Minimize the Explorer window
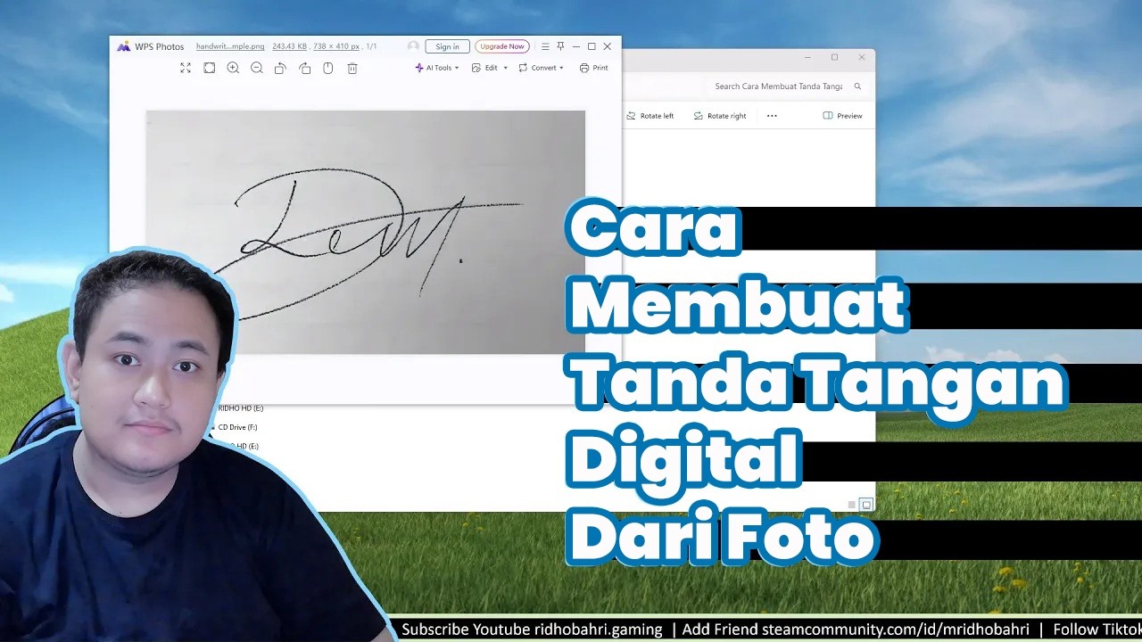Screen dimensions: 1142x642 pos(807,57)
